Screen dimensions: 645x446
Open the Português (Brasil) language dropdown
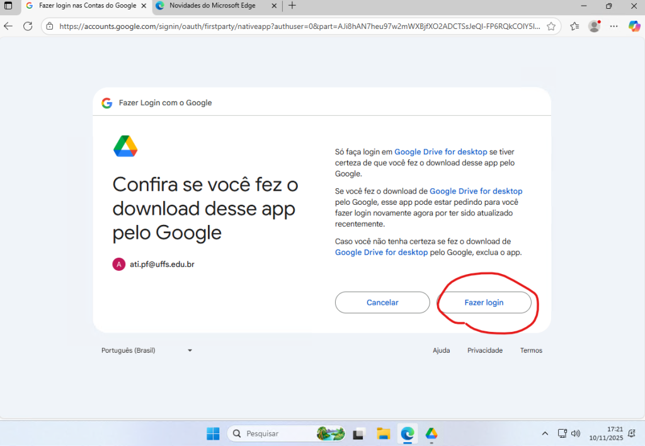tap(146, 350)
